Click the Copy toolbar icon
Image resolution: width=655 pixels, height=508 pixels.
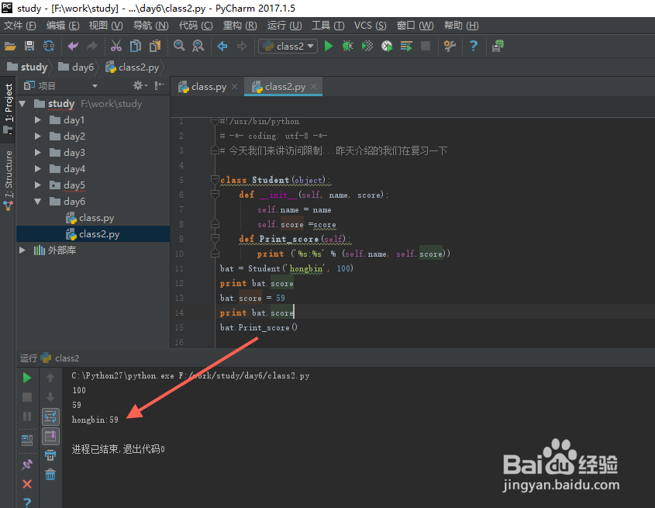click(x=136, y=46)
